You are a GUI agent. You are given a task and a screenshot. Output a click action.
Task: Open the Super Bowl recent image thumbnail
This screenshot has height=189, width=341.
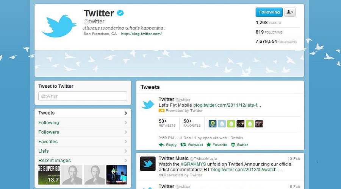[x=49, y=175]
